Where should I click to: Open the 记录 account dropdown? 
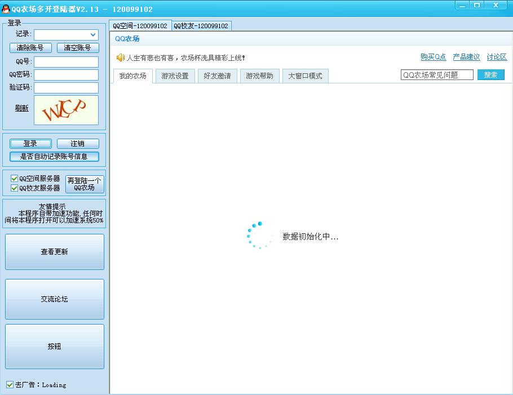pos(93,35)
